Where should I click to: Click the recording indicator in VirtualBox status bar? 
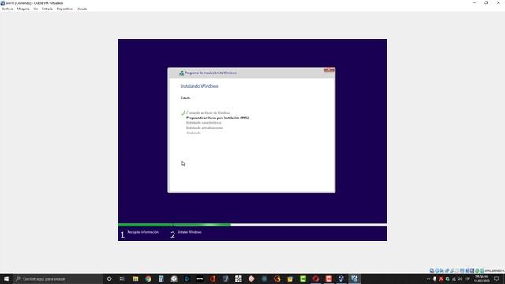[x=467, y=271]
